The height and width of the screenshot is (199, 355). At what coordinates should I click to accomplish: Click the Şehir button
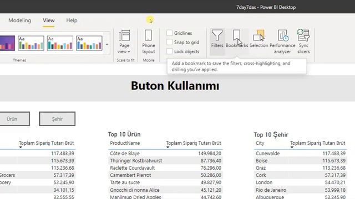[57, 119]
